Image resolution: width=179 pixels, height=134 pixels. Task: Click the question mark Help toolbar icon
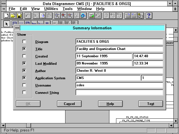click(x=149, y=16)
